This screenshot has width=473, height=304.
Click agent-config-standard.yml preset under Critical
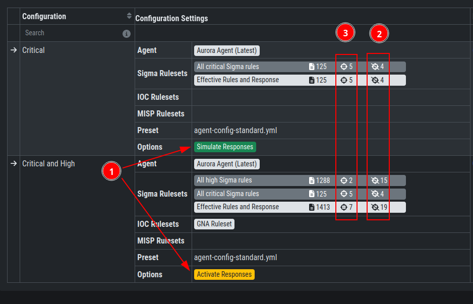235,131
